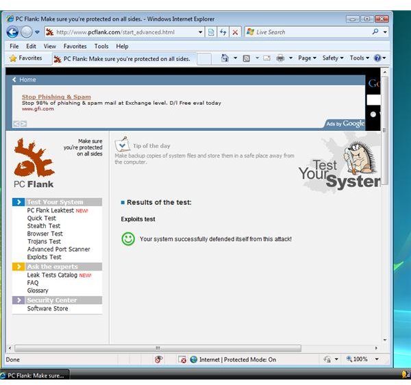Screen dimensions: 411x385
Task: Click the Home link above the ad
Action: (x=24, y=79)
